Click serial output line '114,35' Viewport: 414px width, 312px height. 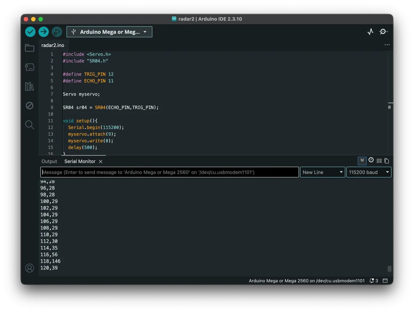click(x=49, y=248)
